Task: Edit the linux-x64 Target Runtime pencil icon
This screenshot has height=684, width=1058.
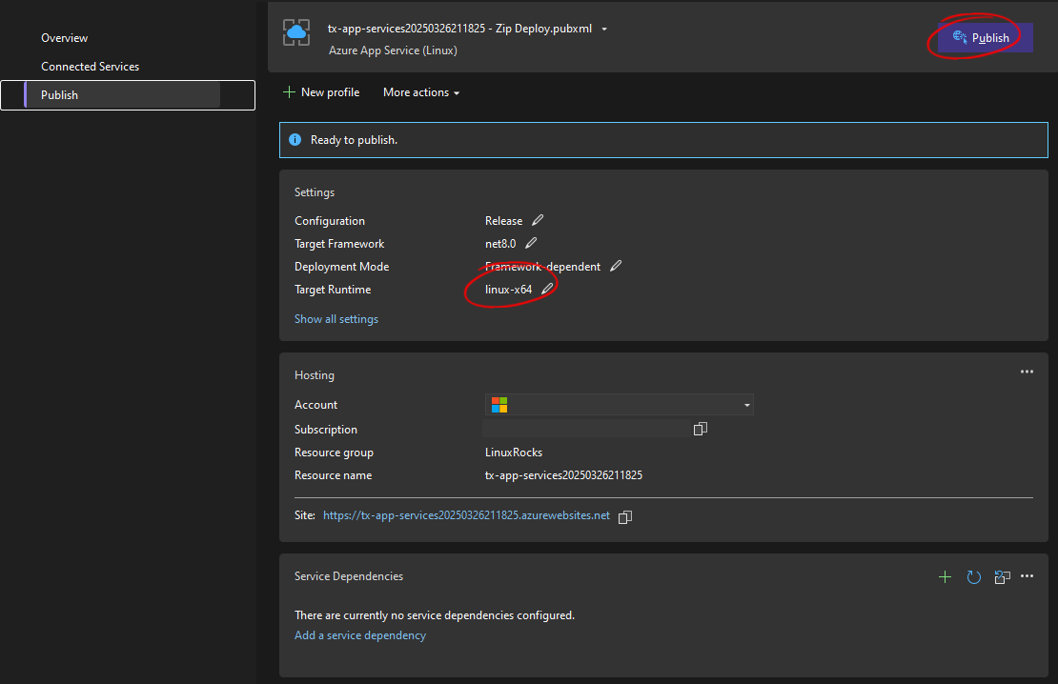Action: tap(547, 289)
